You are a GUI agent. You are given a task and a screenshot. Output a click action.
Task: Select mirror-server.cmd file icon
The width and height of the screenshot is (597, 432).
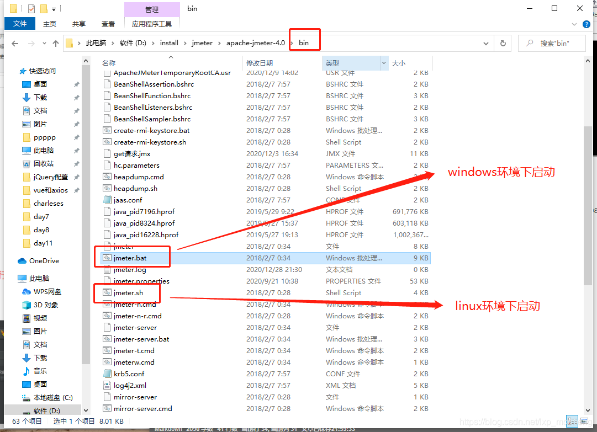pos(107,409)
